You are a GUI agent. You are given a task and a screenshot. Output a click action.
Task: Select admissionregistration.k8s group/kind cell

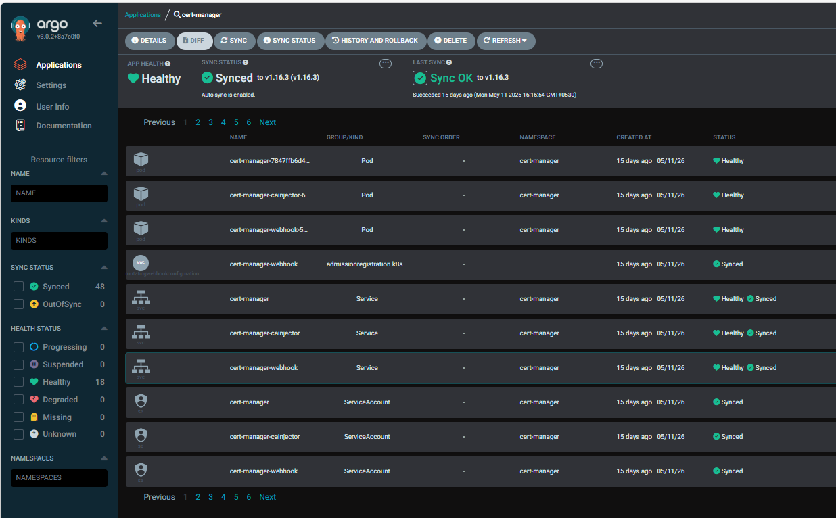click(367, 264)
